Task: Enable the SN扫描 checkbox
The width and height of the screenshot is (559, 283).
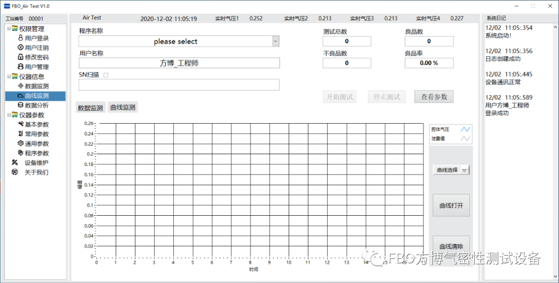Action: 106,75
